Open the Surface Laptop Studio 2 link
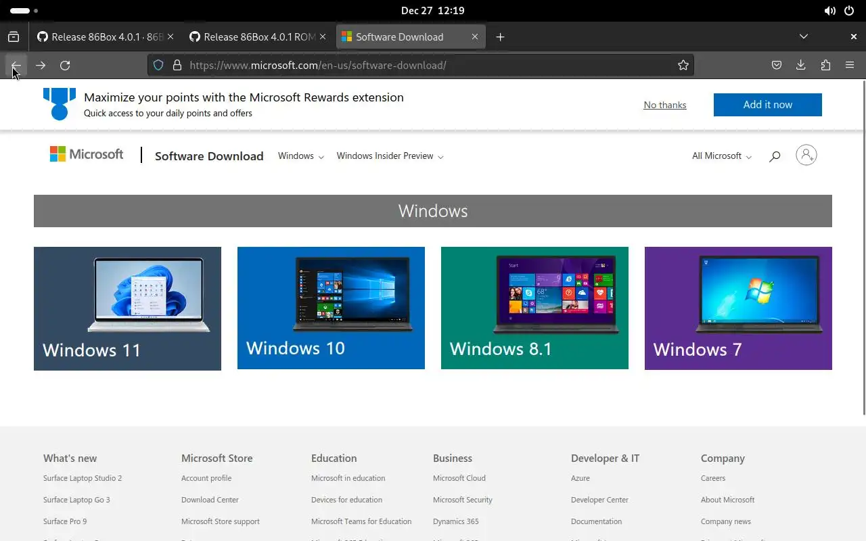 pyautogui.click(x=83, y=478)
